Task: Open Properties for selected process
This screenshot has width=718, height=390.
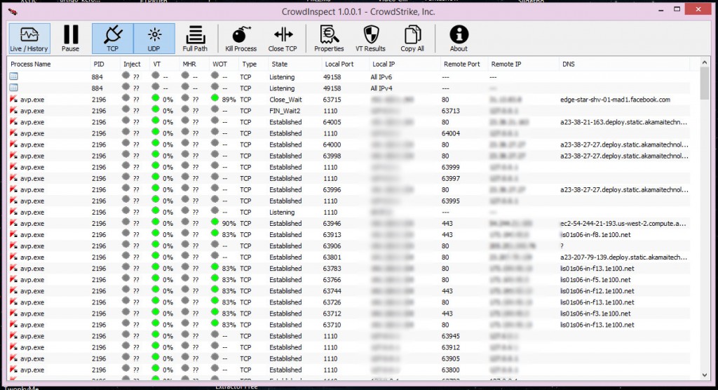Action: pyautogui.click(x=329, y=39)
